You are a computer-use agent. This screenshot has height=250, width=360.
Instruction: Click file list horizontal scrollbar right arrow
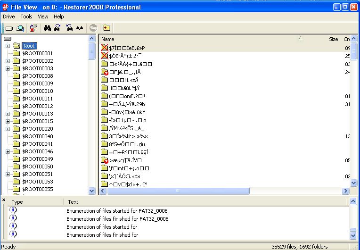click(x=345, y=191)
